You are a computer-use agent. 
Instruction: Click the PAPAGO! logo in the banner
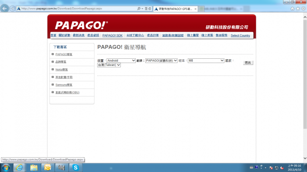click(x=81, y=25)
